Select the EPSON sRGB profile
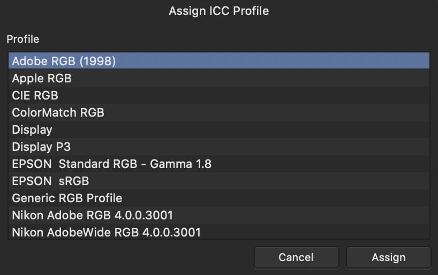438x275 pixels. [x=50, y=181]
